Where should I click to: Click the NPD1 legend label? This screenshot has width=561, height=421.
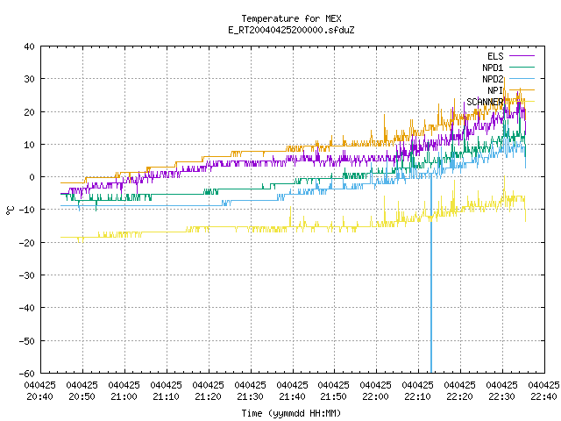click(493, 68)
